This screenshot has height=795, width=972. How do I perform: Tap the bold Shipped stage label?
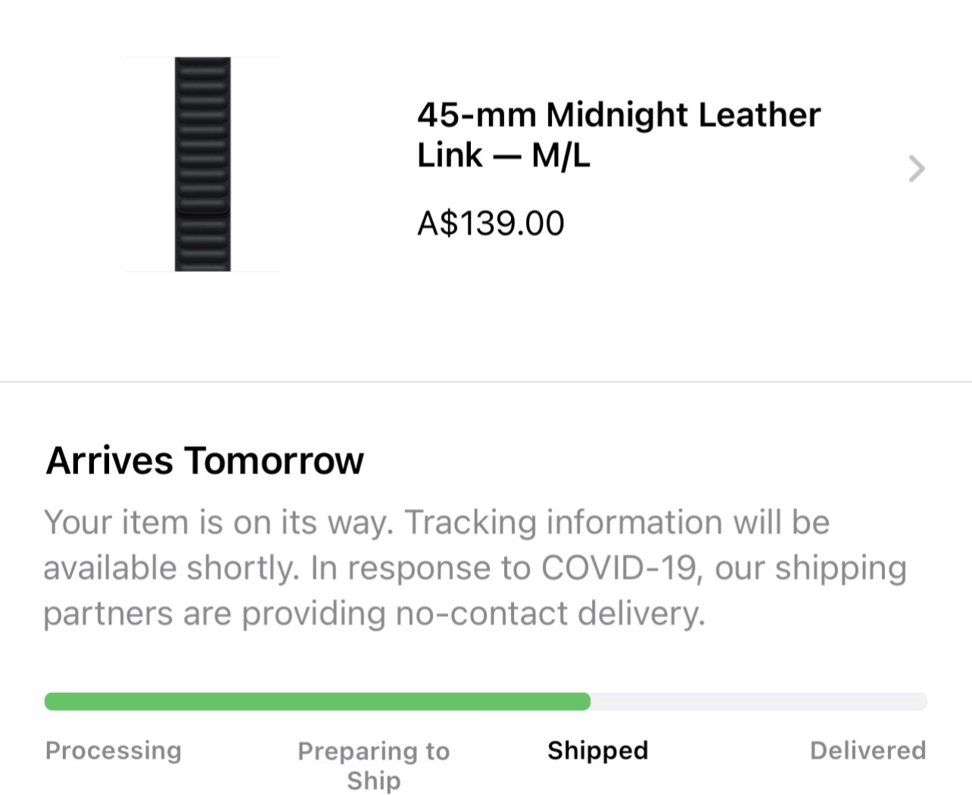click(x=598, y=750)
